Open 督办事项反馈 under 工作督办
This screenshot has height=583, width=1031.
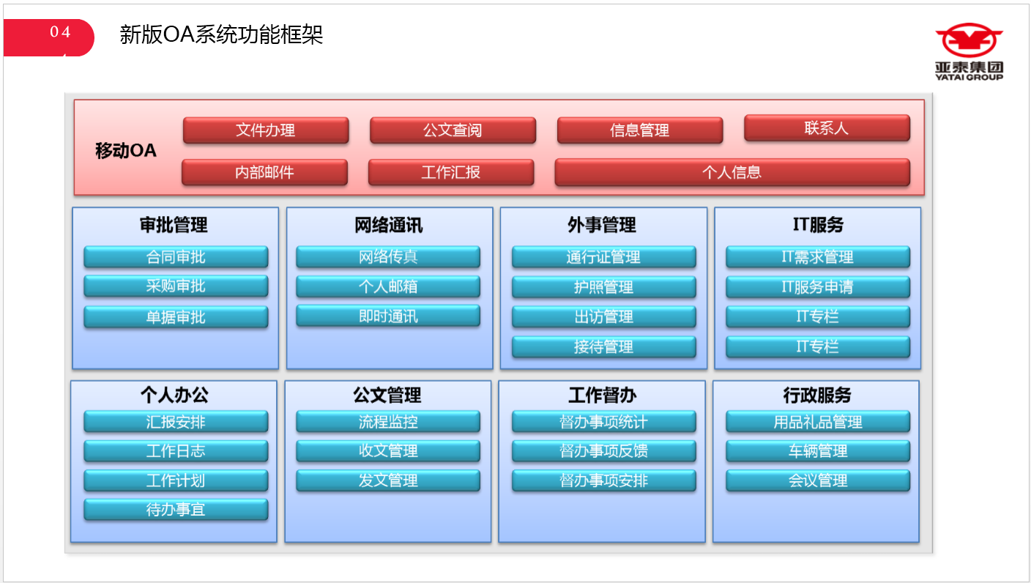point(603,451)
